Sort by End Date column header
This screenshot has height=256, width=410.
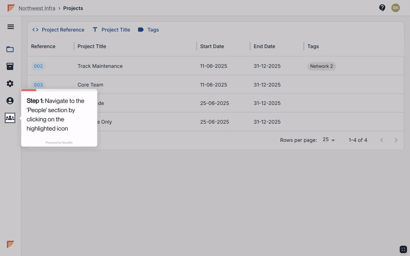(264, 46)
